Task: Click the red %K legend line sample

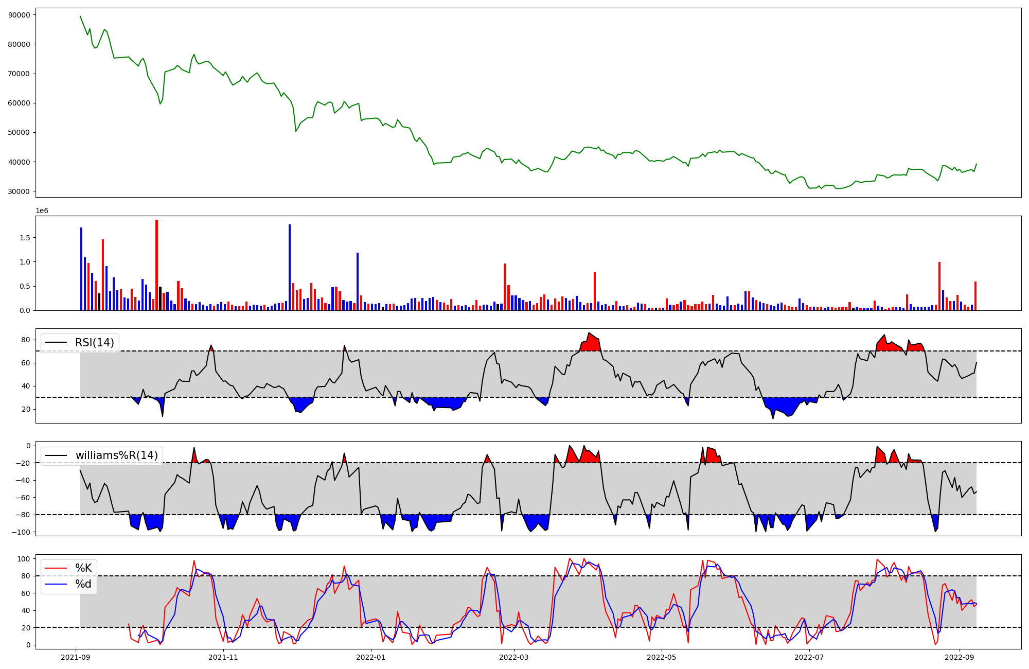Action: tap(56, 568)
